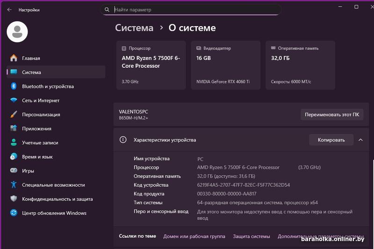The width and height of the screenshot is (374, 249).
Task: Click the Видеоадаптер 16 GB card
Action: [x=226, y=65]
